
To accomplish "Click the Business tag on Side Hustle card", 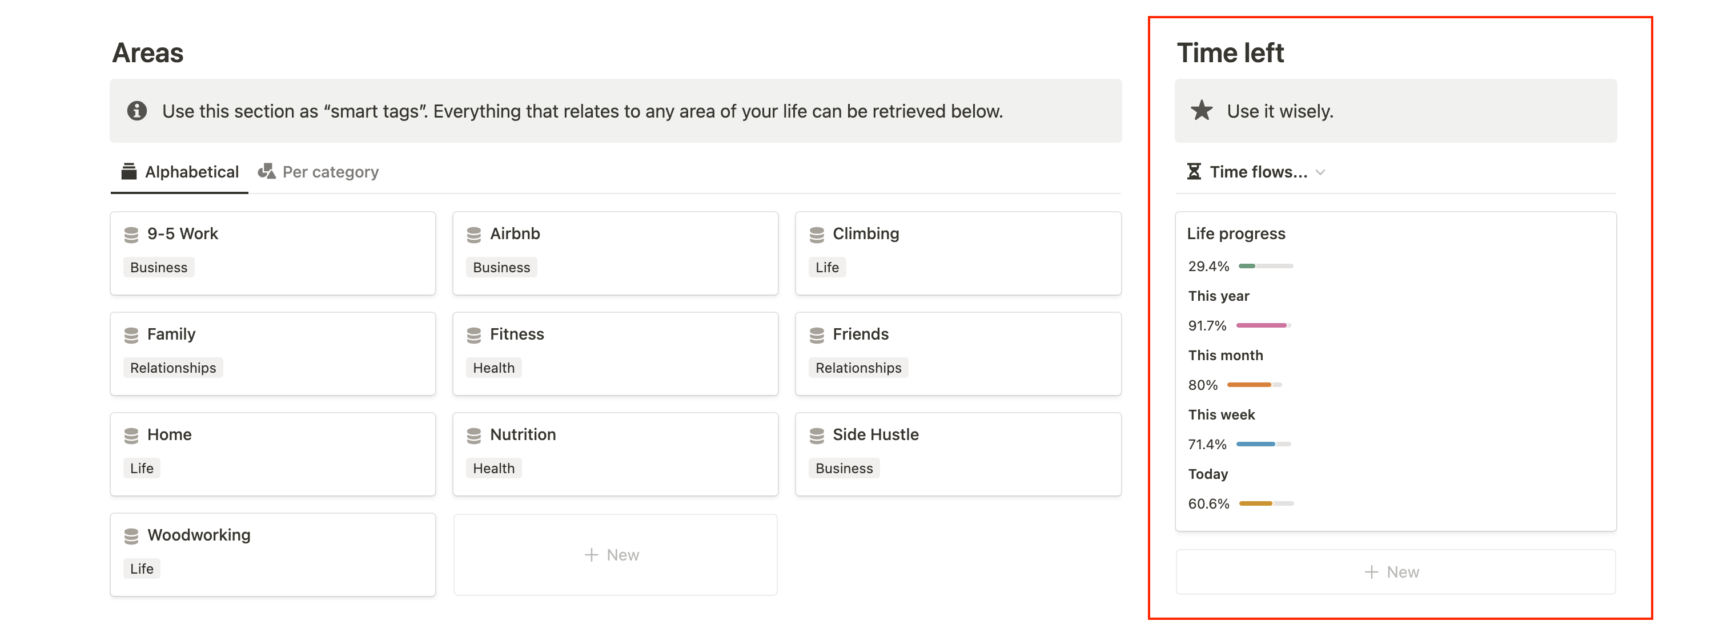I will pyautogui.click(x=844, y=467).
